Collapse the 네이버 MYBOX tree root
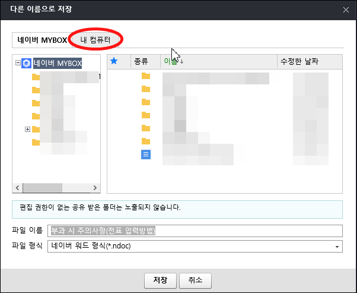The height and width of the screenshot is (293, 357). (18, 63)
